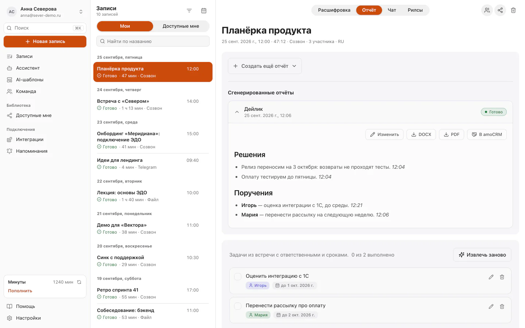The width and height of the screenshot is (525, 328).
Task: Open Настройки at sidebar bottom
Action: [x=45, y=318]
